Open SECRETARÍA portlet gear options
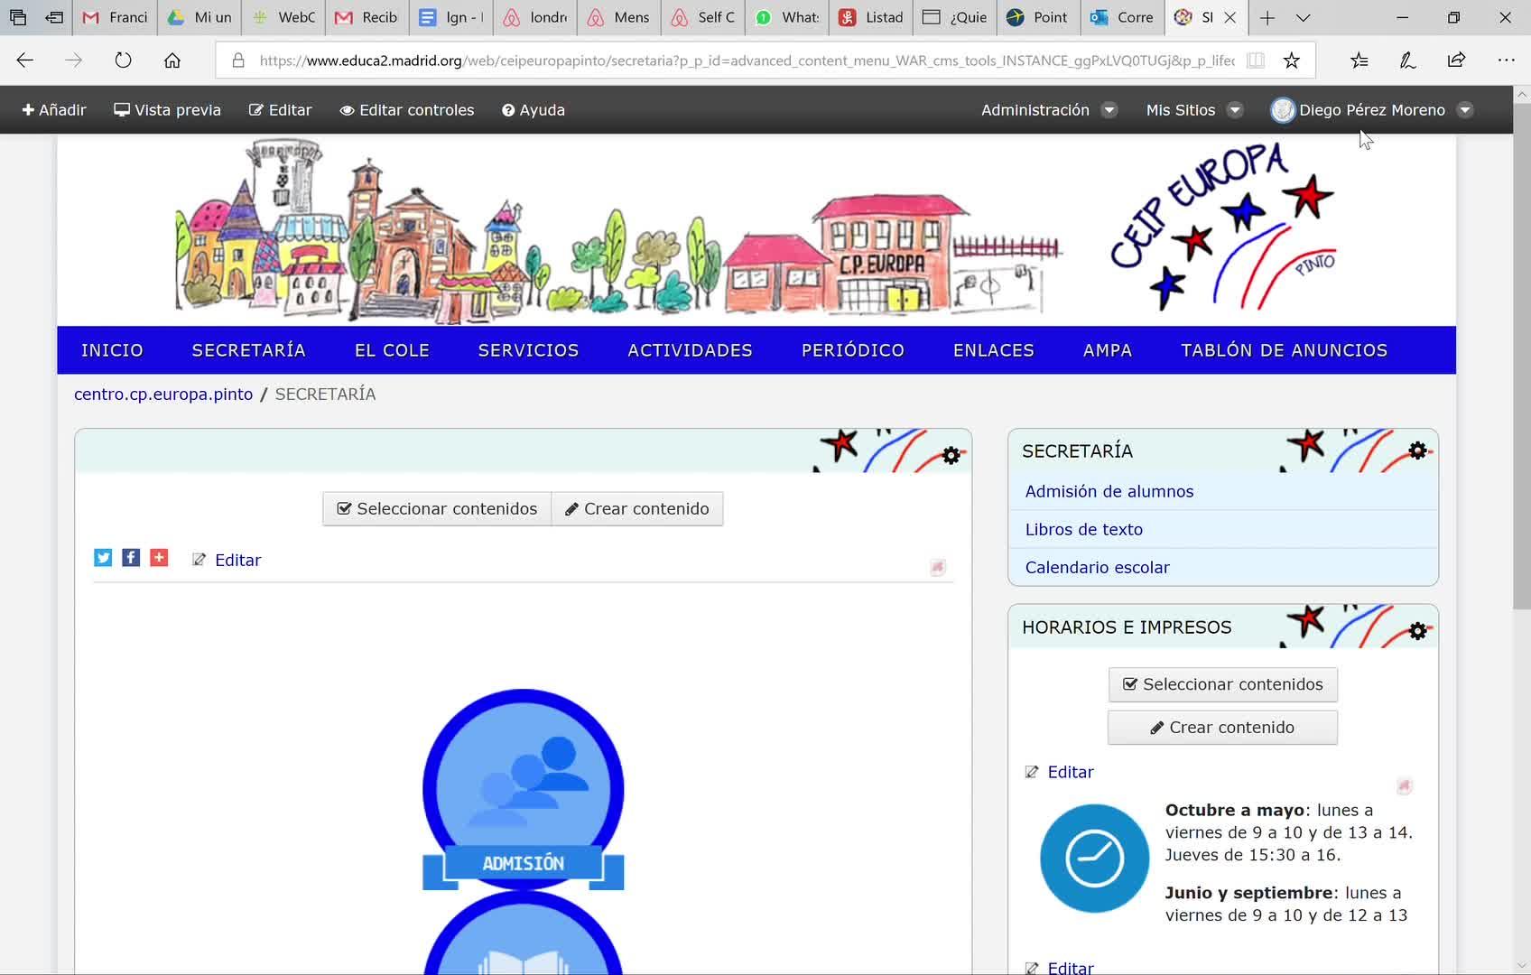 click(1418, 450)
